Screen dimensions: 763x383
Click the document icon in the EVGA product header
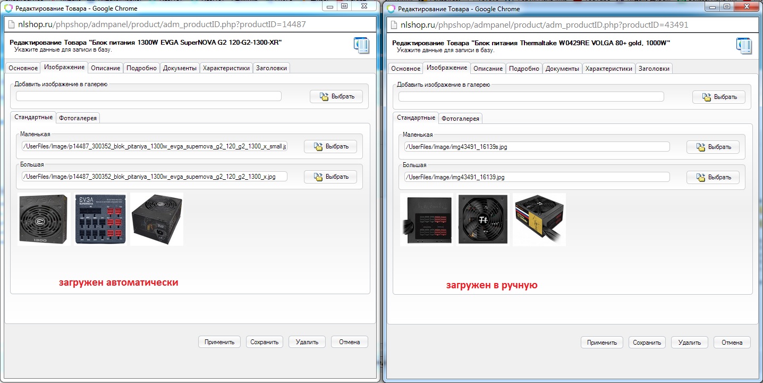(x=361, y=45)
